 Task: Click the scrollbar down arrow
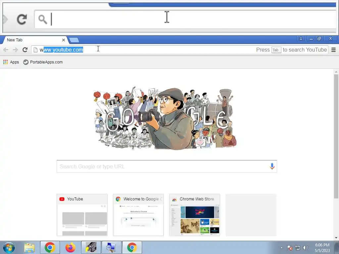coord(336,238)
